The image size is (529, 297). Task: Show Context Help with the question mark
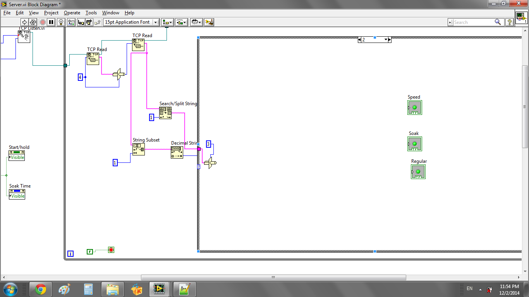(x=510, y=22)
